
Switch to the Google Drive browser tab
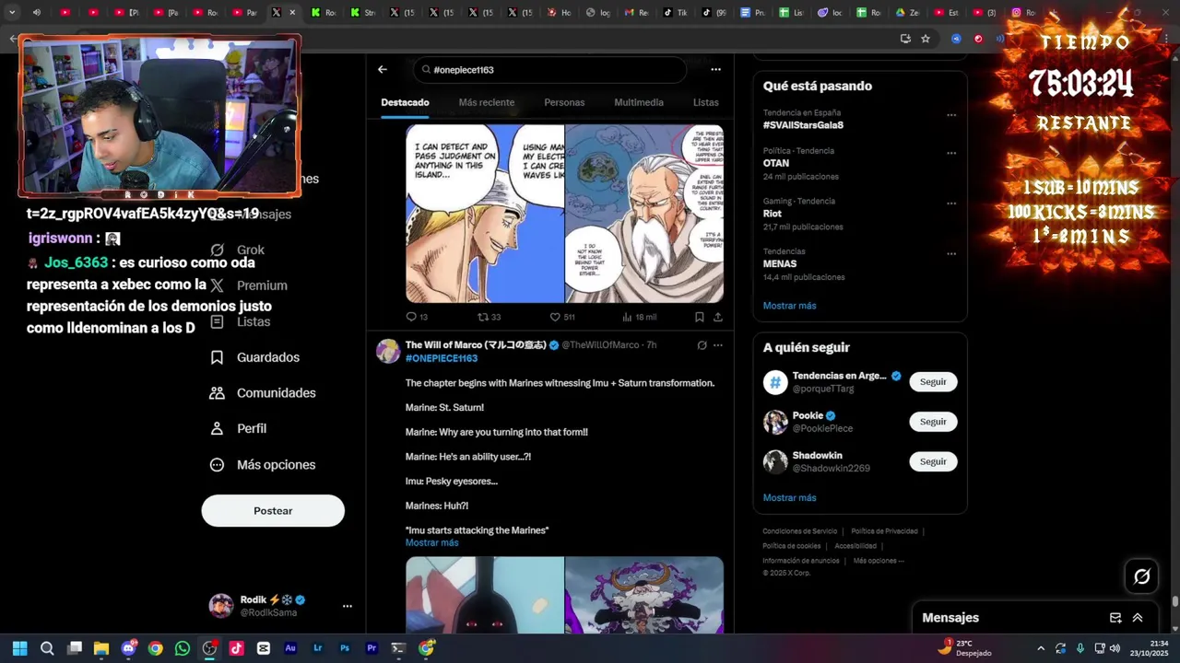pos(907,13)
